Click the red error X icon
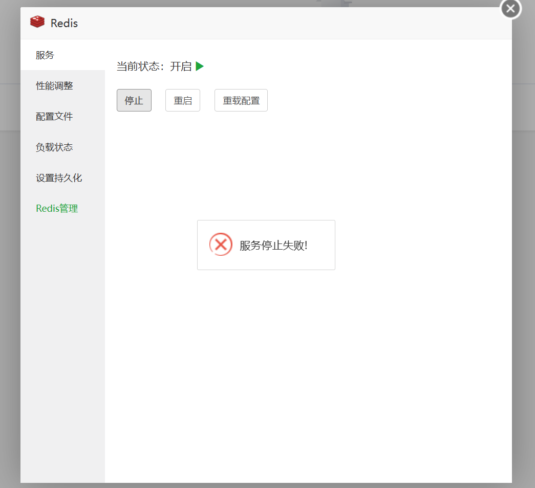Image resolution: width=535 pixels, height=488 pixels. [221, 245]
